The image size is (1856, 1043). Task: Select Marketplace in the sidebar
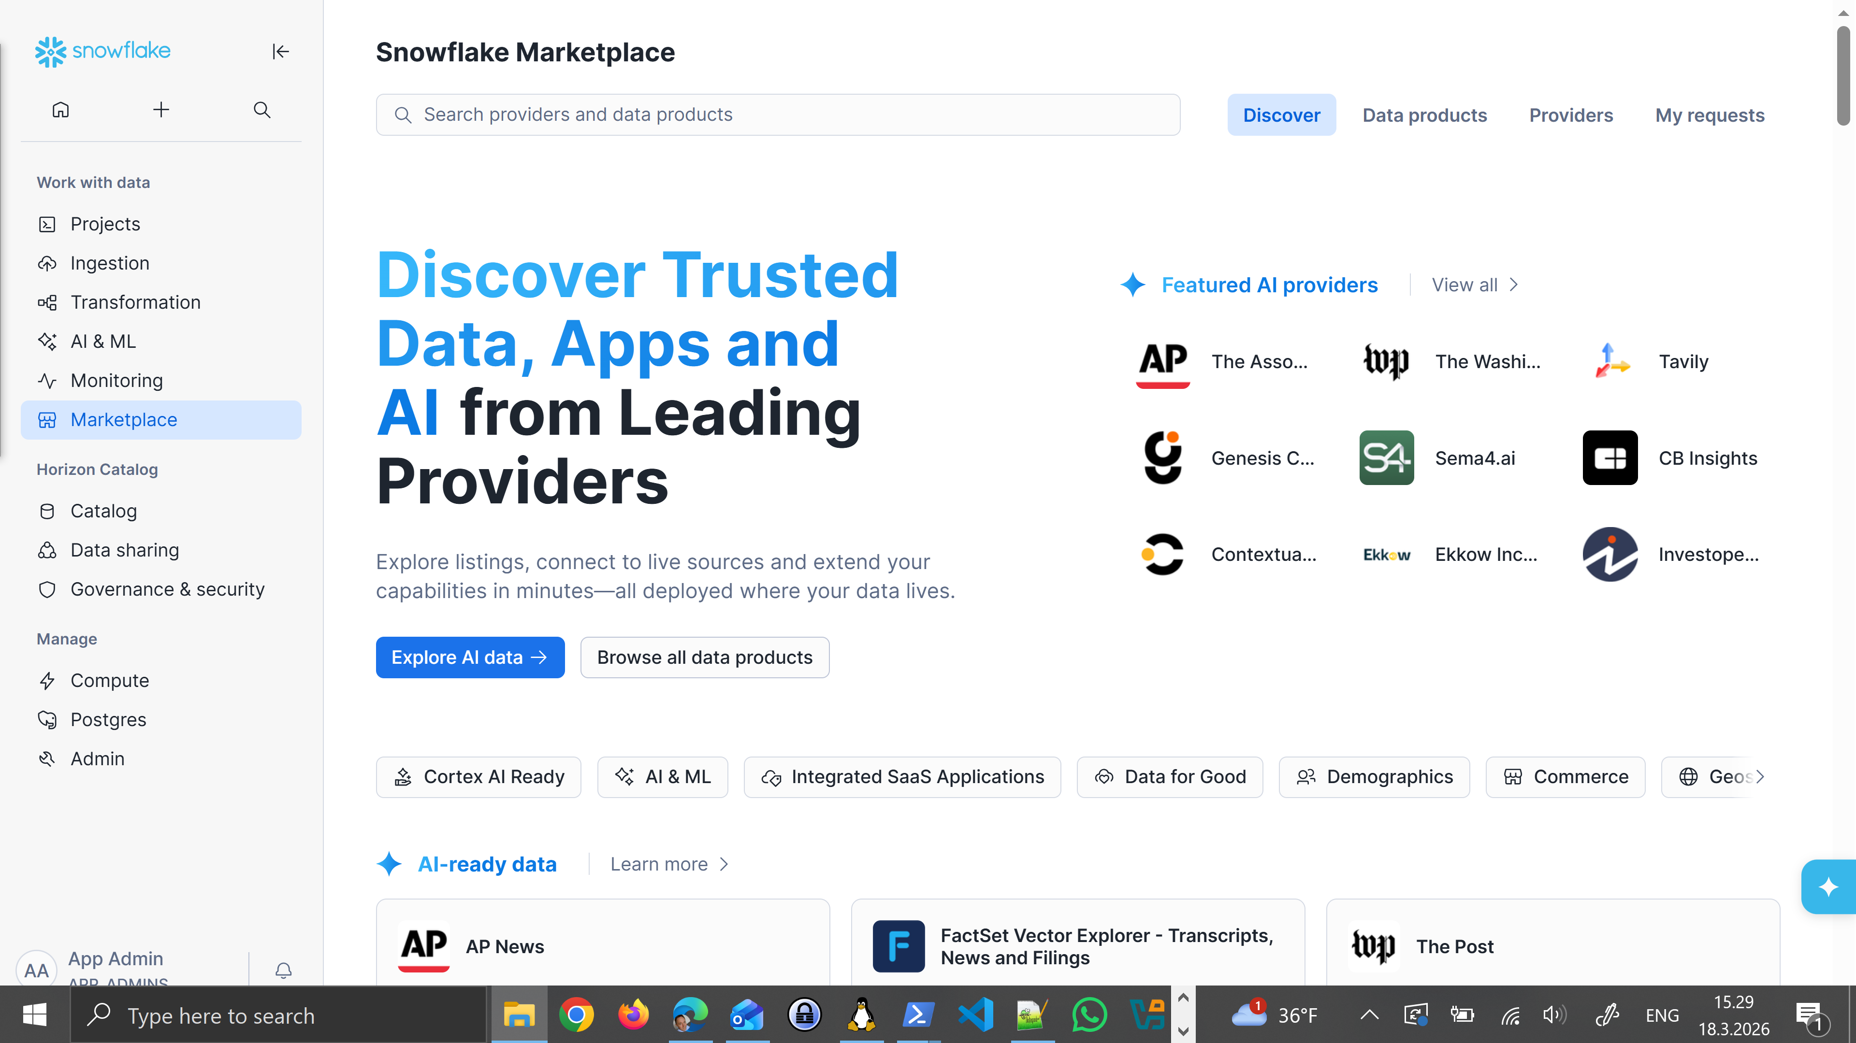(x=161, y=419)
